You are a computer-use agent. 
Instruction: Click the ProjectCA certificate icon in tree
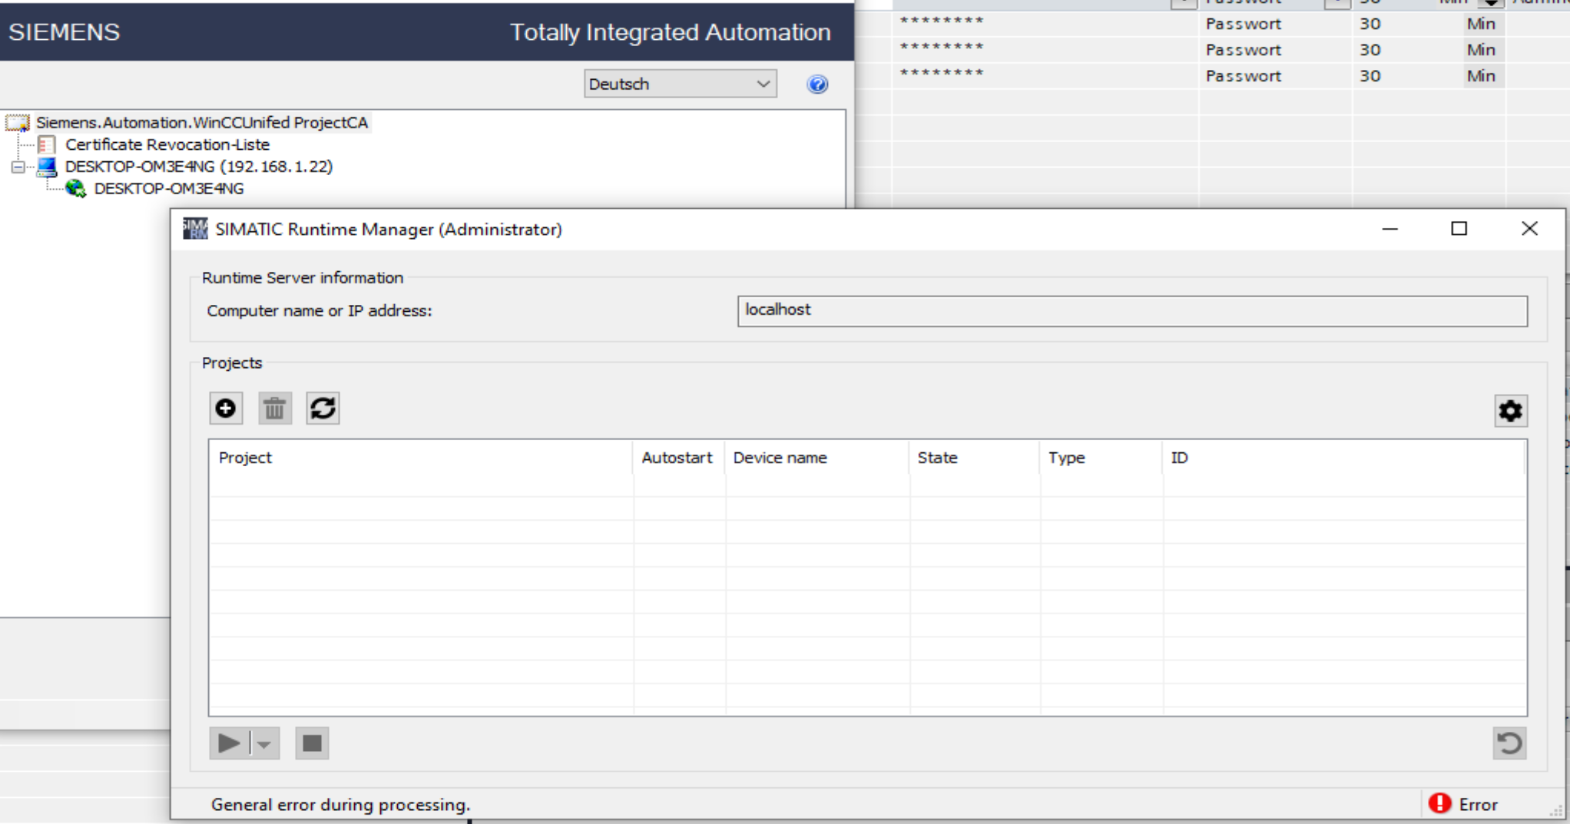pyautogui.click(x=18, y=123)
